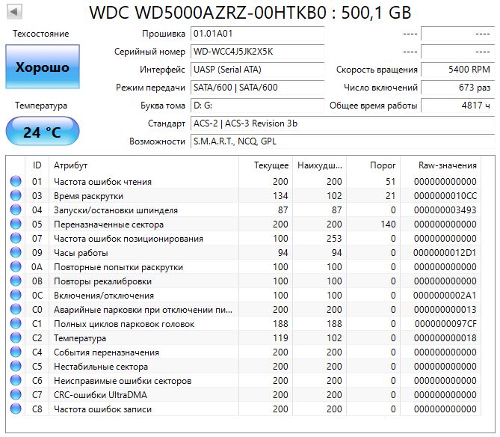The height and width of the screenshot is (437, 500).
Task: Click status orb for Частота ошибок позиционирования
Action: tap(16, 238)
